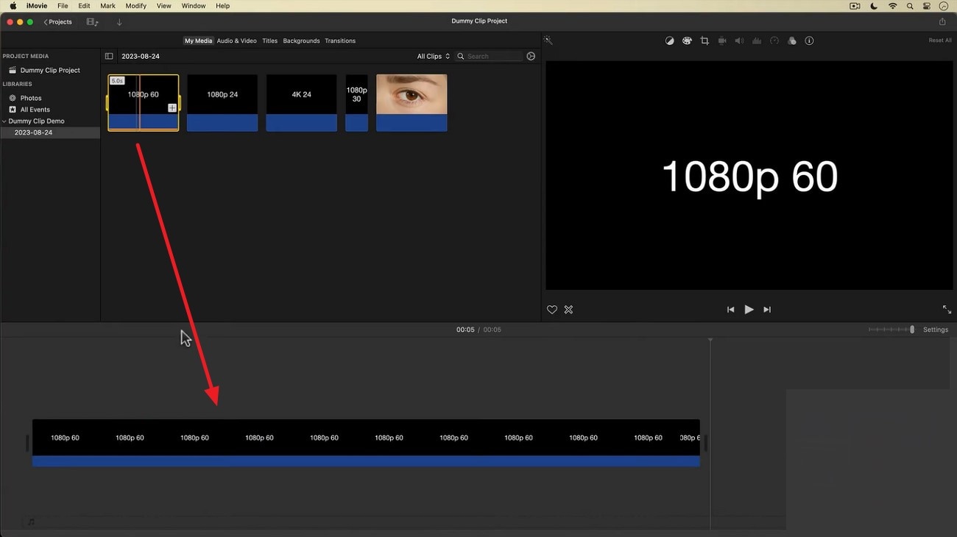Open the Stabilization controls
This screenshot has width=957, height=537.
point(722,40)
